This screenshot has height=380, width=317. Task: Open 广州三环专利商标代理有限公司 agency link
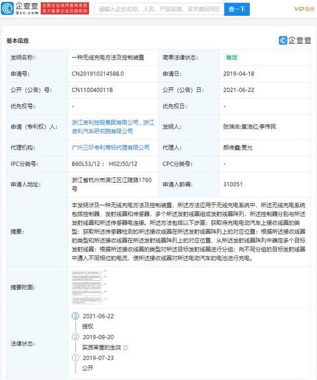110,148
